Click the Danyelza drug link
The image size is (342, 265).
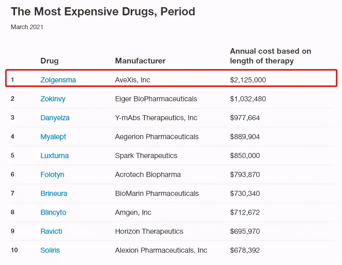point(55,118)
